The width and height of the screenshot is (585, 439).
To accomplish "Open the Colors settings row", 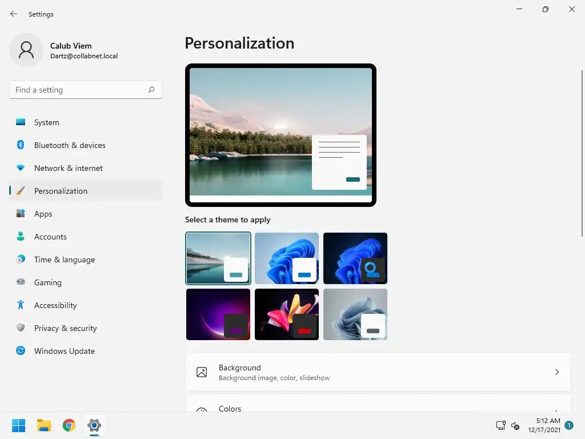I will point(378,404).
